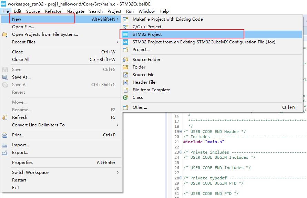Click the Header File icon
The image size is (307, 198).
pos(125,82)
